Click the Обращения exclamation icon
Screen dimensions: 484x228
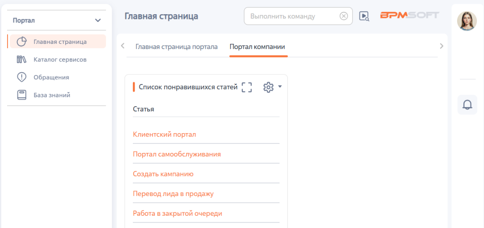[x=21, y=77]
